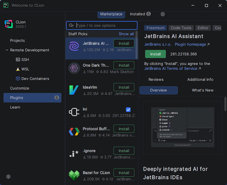Install JetBrains AI from the list
The width and height of the screenshot is (227, 185).
[x=124, y=44]
